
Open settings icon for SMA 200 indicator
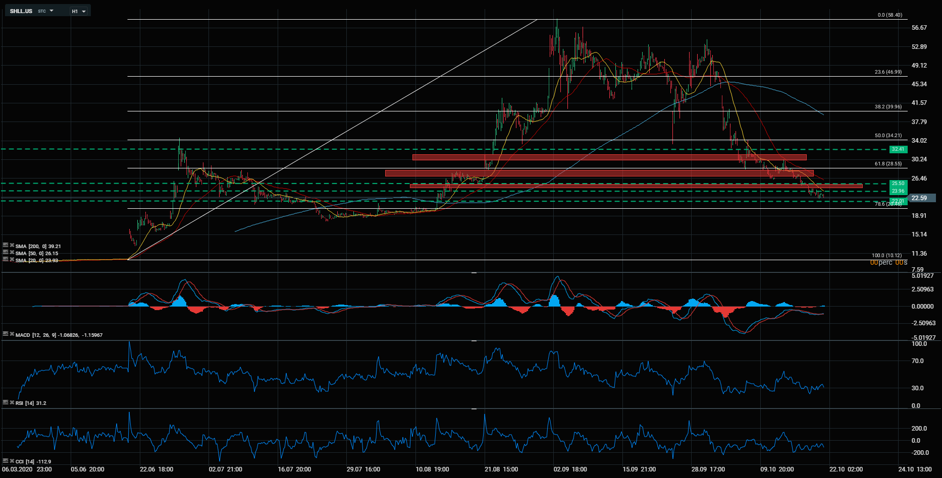6,245
